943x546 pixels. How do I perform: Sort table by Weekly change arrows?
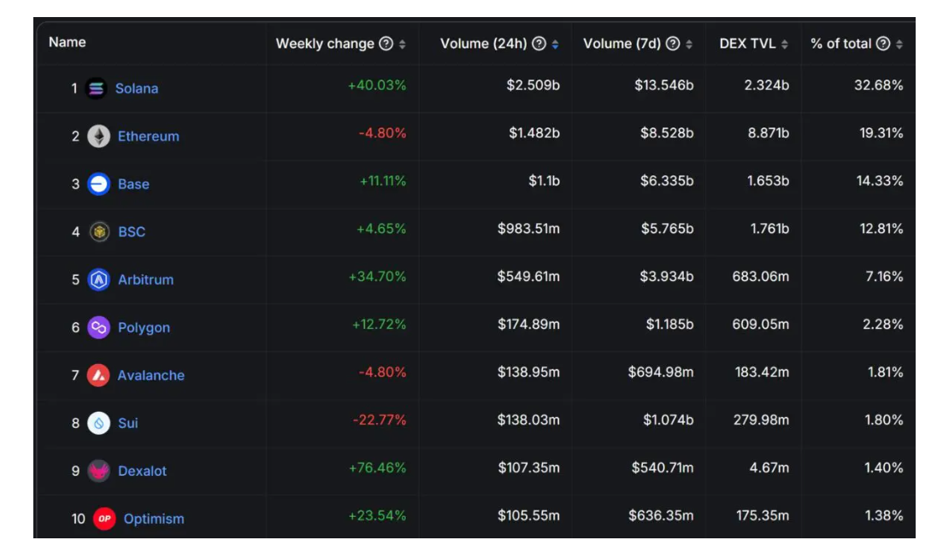tap(403, 44)
